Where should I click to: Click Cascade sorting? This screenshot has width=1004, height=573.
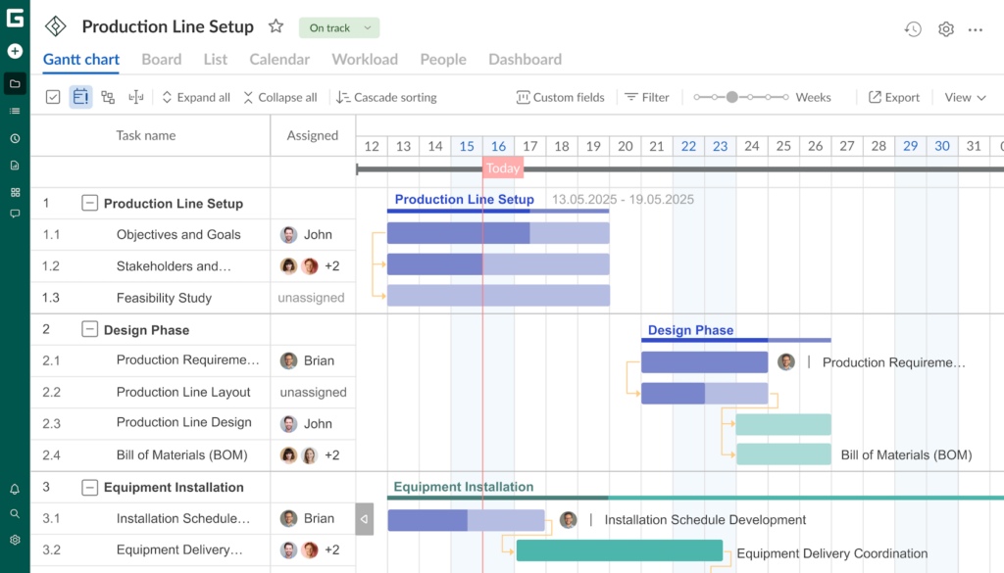tap(386, 97)
